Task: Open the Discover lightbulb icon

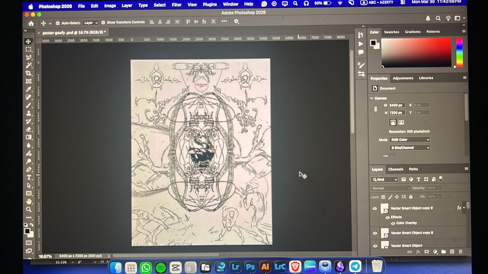Action: pyautogui.click(x=448, y=18)
